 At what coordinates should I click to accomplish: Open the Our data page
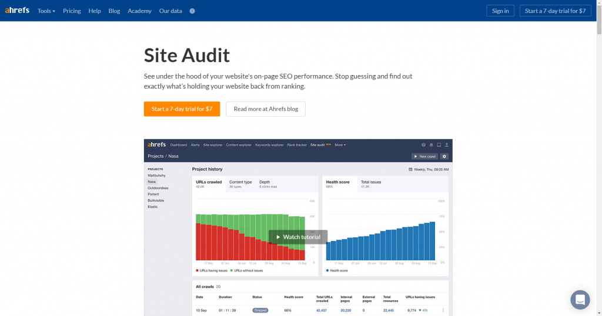[170, 11]
